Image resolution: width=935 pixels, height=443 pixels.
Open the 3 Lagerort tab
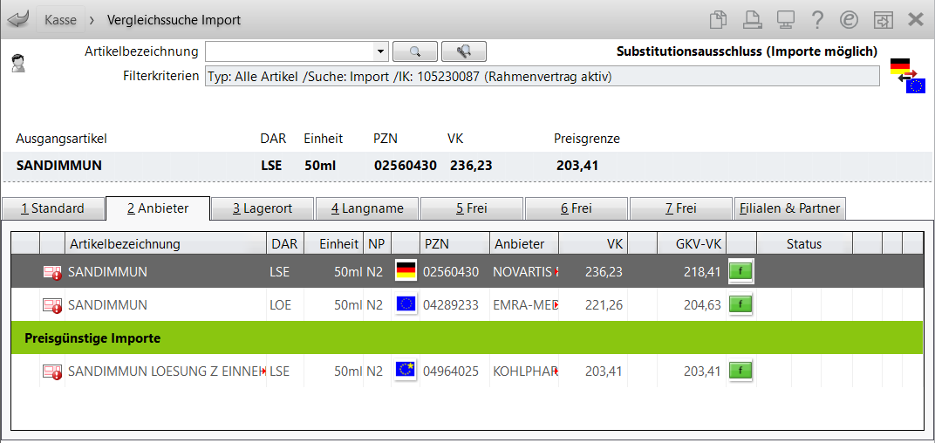[x=263, y=208]
